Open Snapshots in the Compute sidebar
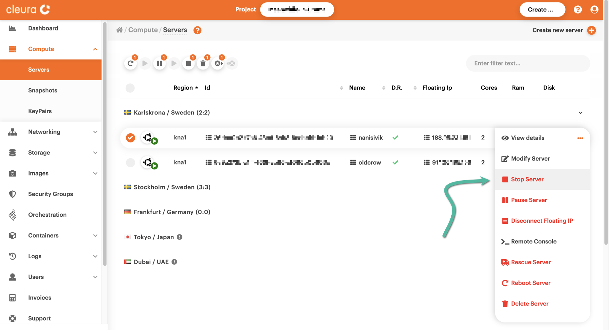Viewport: 609px width, 330px height. point(43,90)
